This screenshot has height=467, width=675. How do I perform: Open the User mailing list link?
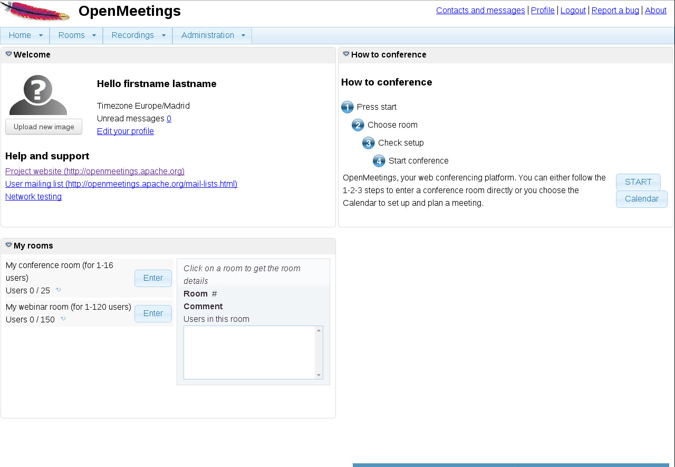(121, 184)
